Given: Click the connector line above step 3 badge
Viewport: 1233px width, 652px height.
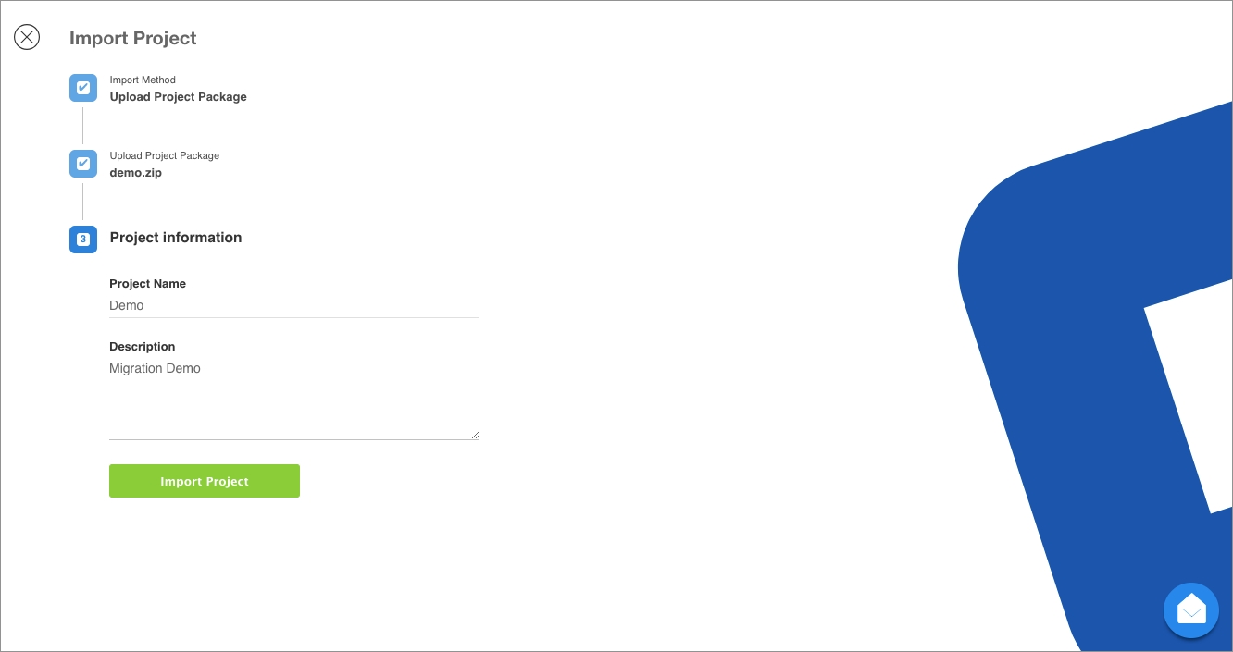Looking at the screenshot, I should point(83,202).
